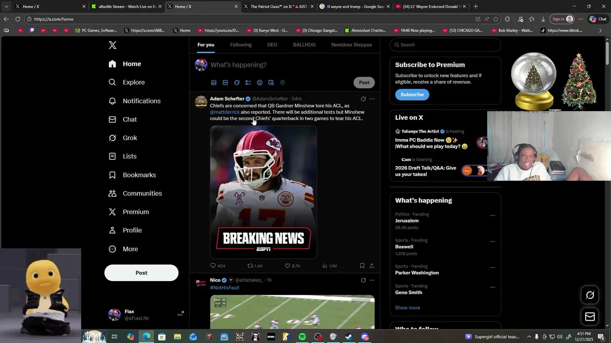Switch to the DEO timeline tab
Screen dimensions: 611x343
(272, 45)
